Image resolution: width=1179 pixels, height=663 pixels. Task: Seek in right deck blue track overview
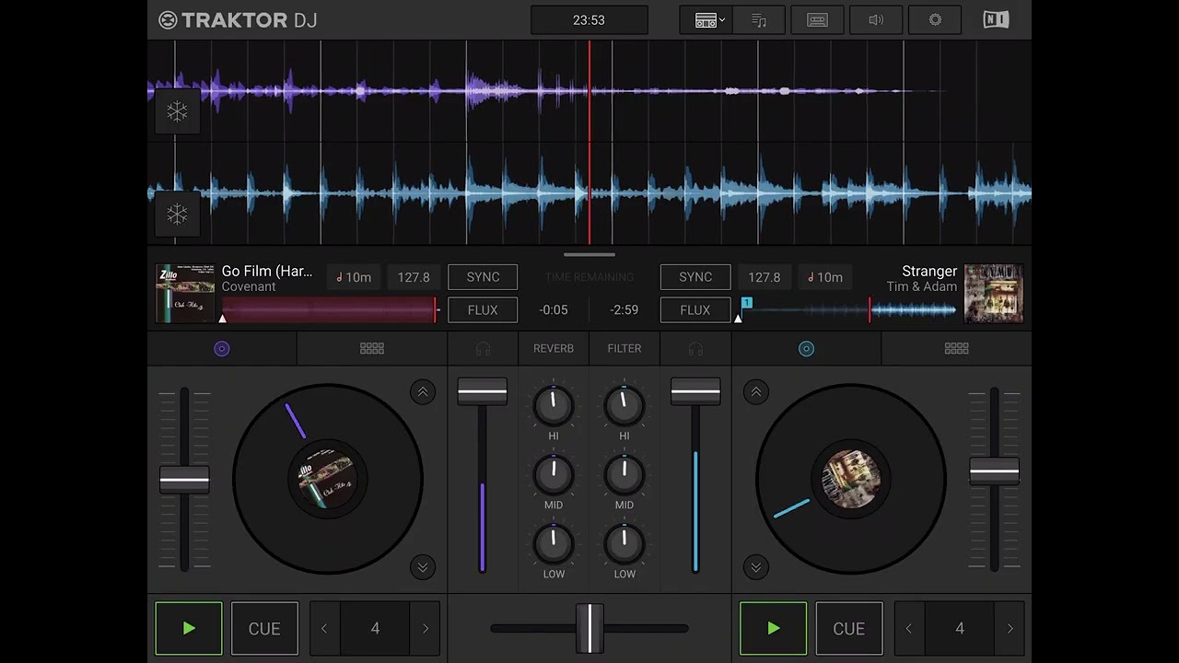tap(847, 310)
